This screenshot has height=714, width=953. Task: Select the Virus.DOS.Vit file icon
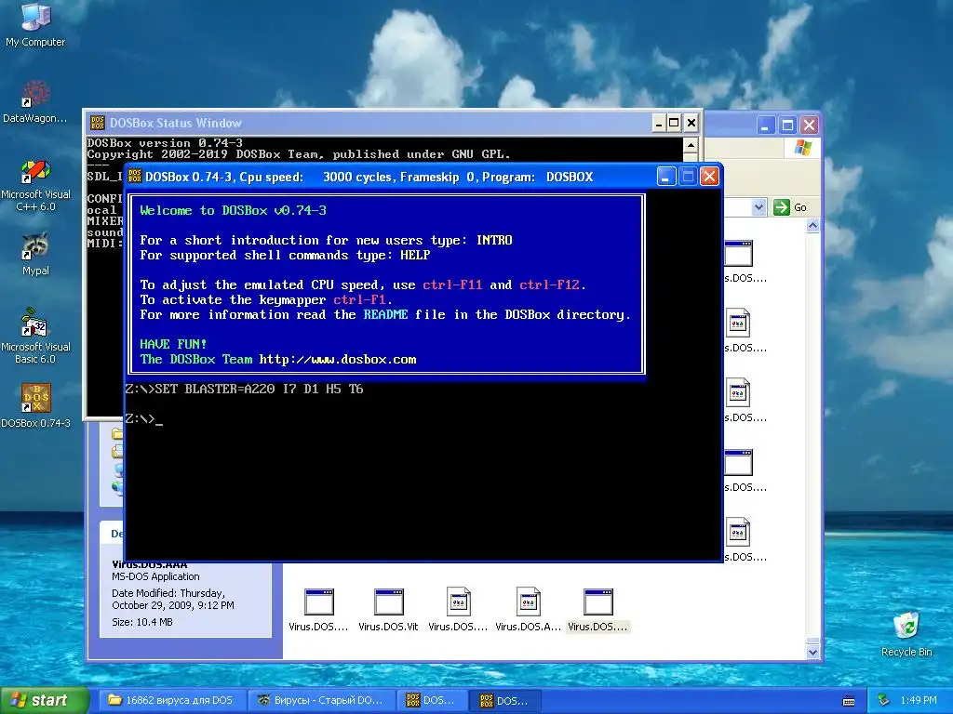(x=388, y=610)
